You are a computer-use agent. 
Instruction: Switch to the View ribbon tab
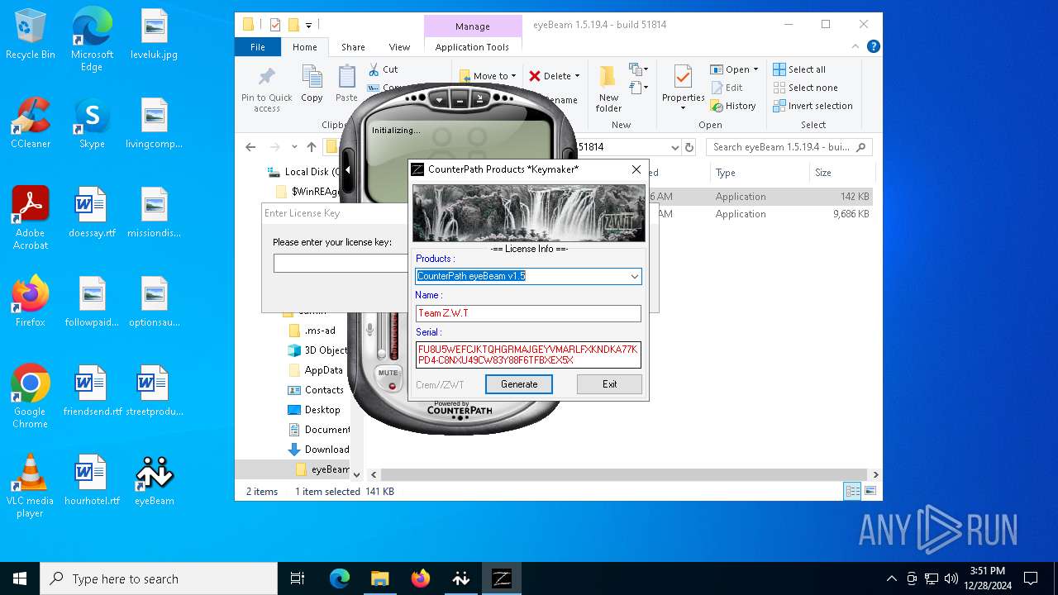399,47
